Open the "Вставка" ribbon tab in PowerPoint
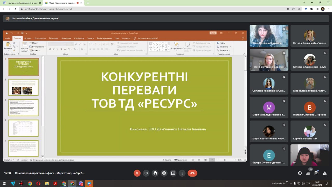The height and width of the screenshot is (187, 332). point(28,38)
